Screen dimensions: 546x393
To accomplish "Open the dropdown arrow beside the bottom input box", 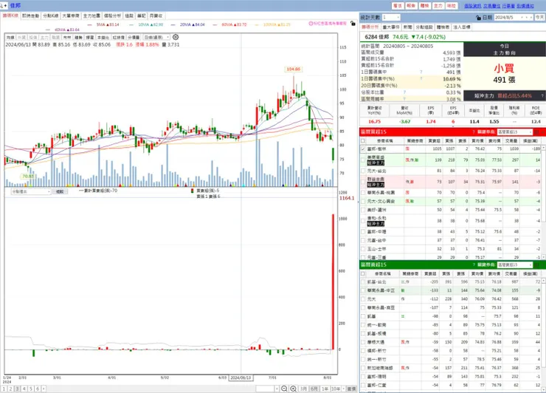I will tap(277, 389).
